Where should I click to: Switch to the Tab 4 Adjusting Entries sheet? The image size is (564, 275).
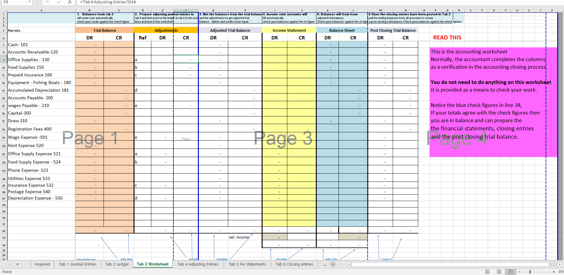198,264
